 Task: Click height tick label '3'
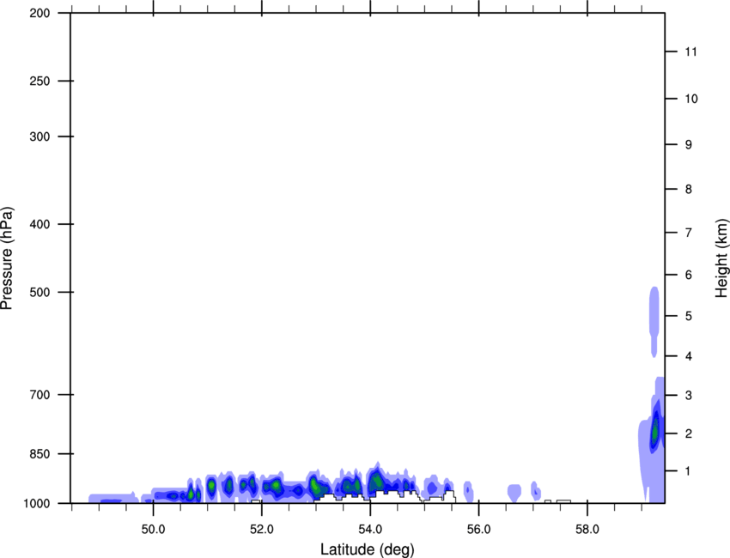(x=689, y=395)
